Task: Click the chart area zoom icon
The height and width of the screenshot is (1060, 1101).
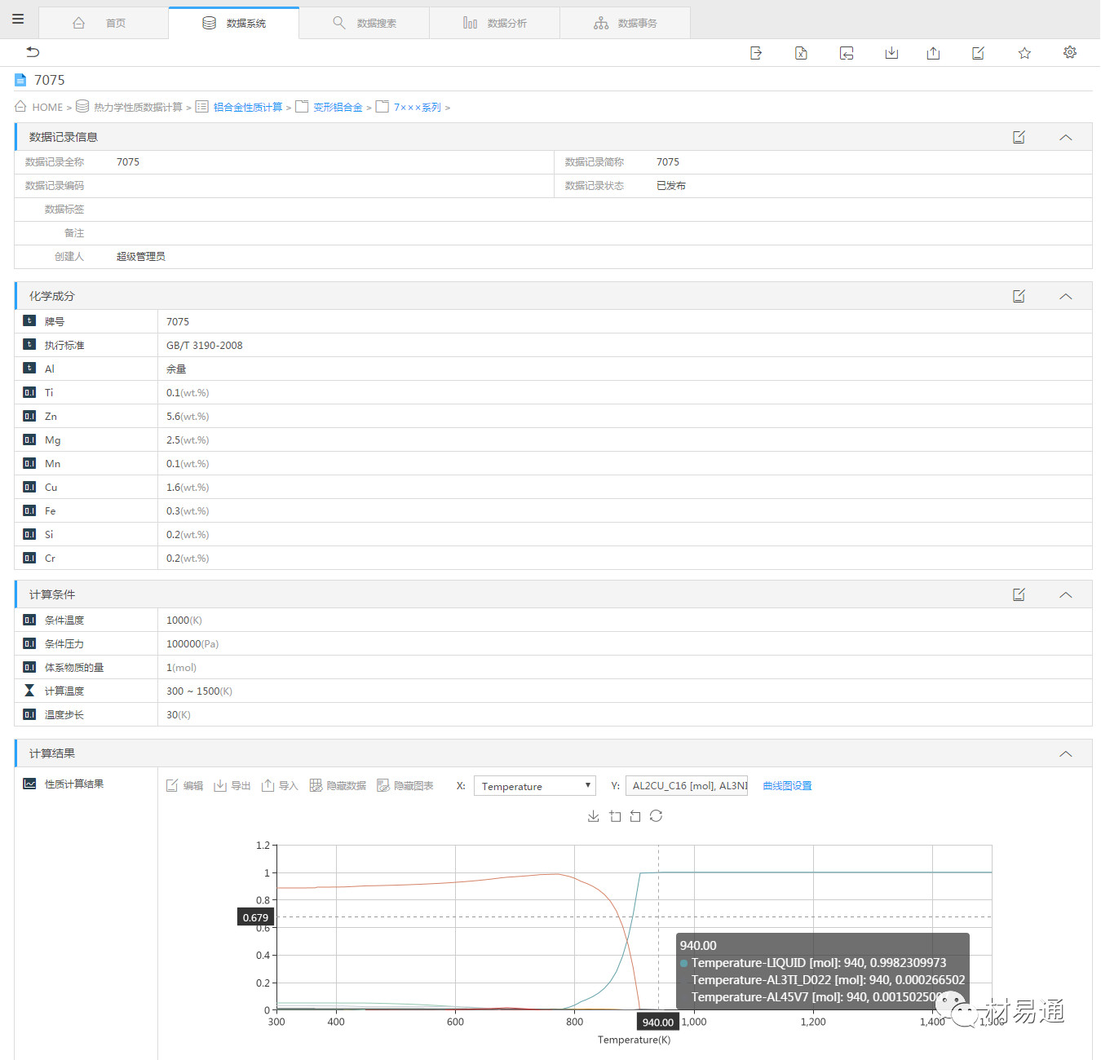Action: [615, 816]
